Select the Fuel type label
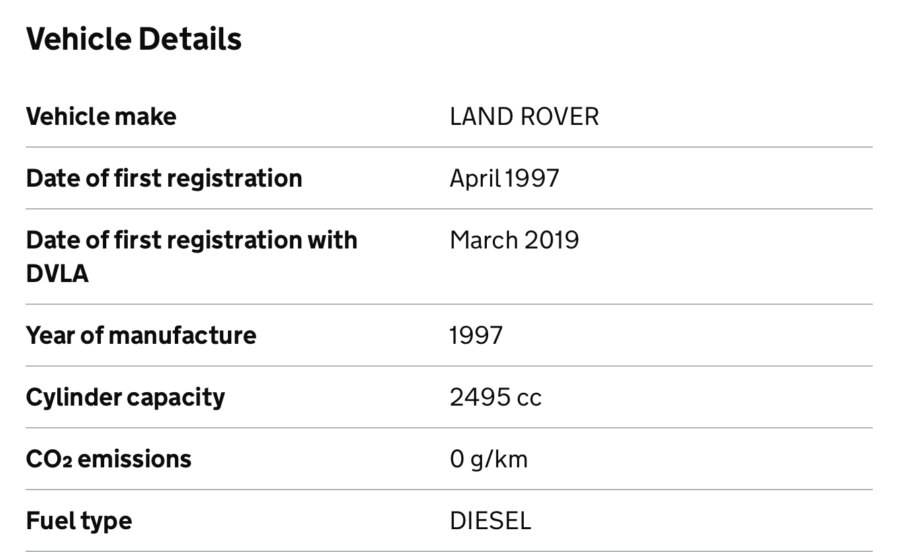Viewport: 897px width, 552px height. coord(79,521)
